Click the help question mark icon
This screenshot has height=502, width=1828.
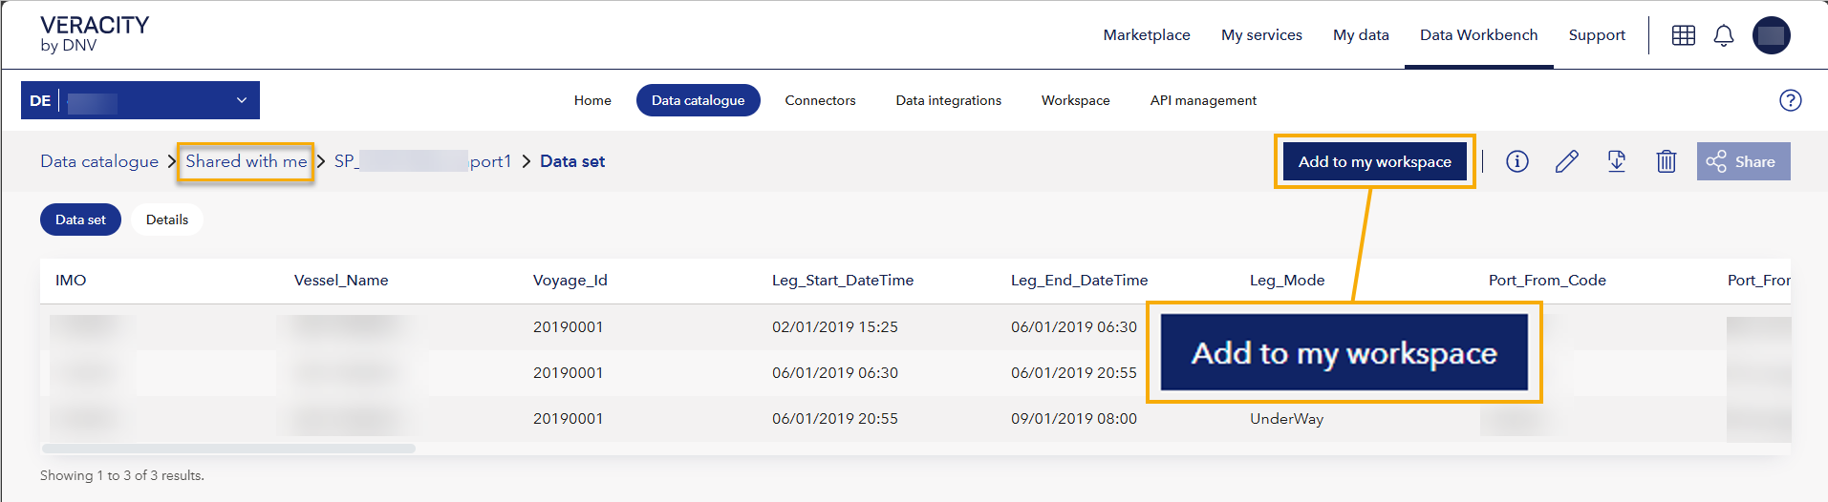point(1790,100)
